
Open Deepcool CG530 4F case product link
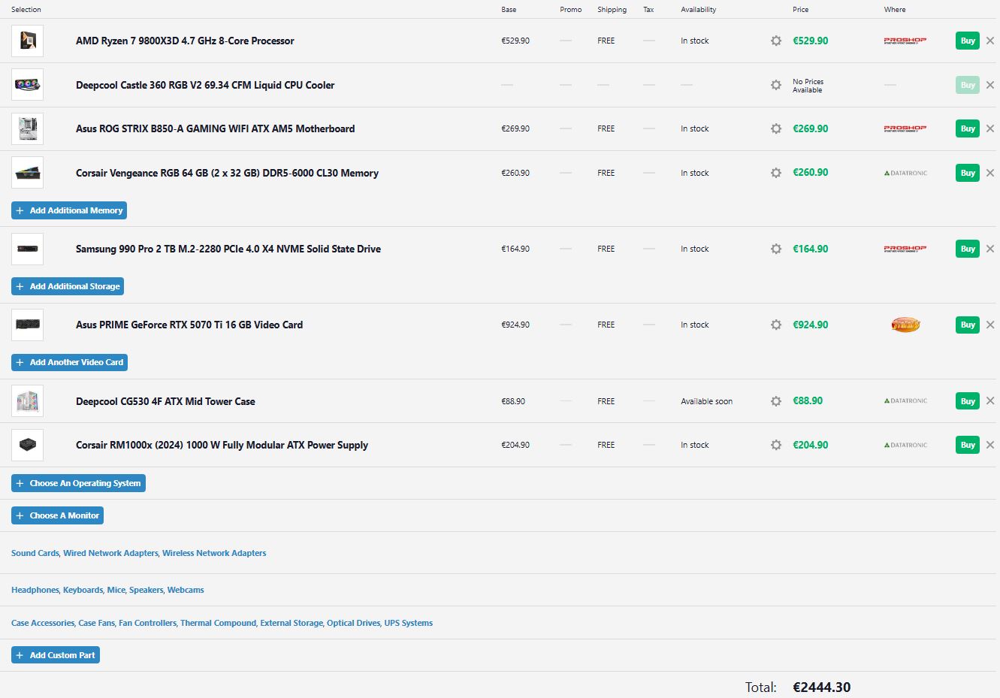(165, 401)
